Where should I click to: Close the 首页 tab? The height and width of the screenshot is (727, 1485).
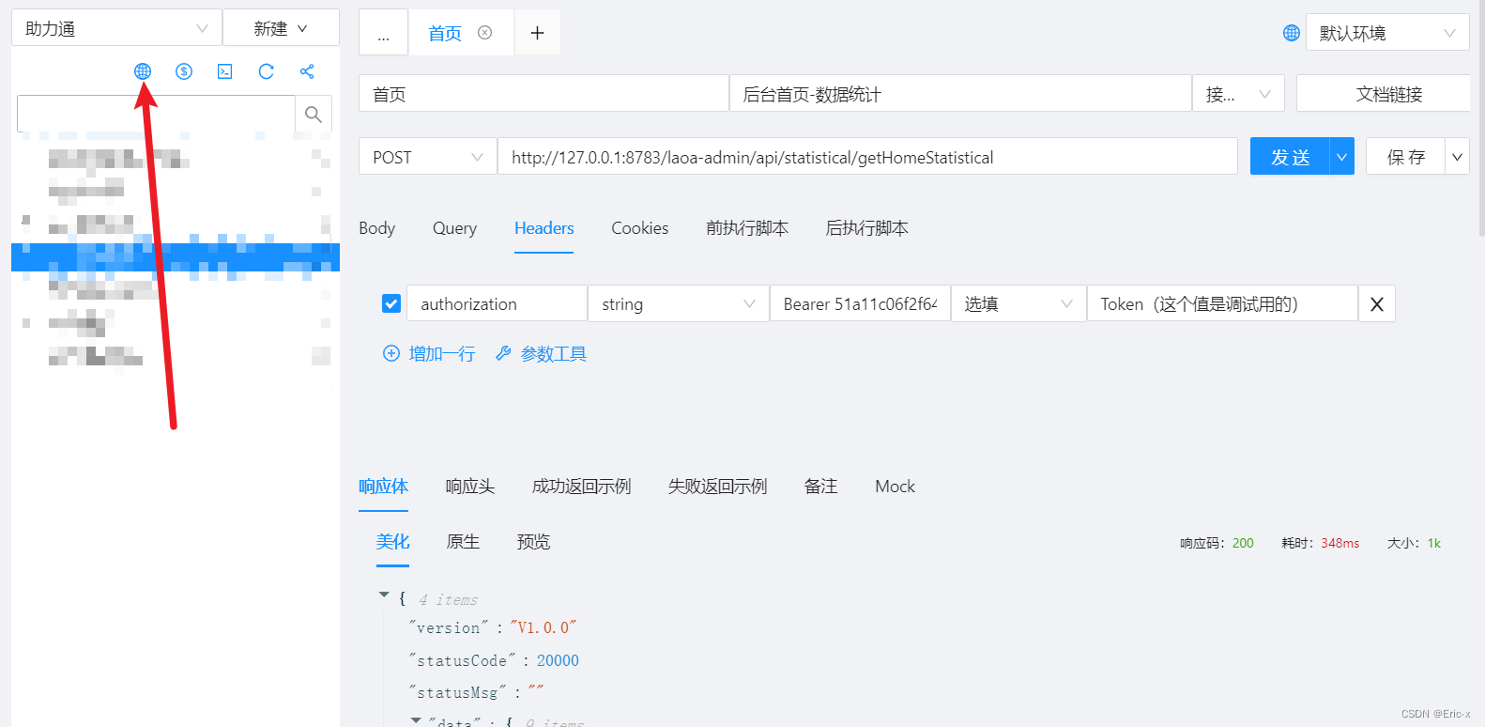485,33
